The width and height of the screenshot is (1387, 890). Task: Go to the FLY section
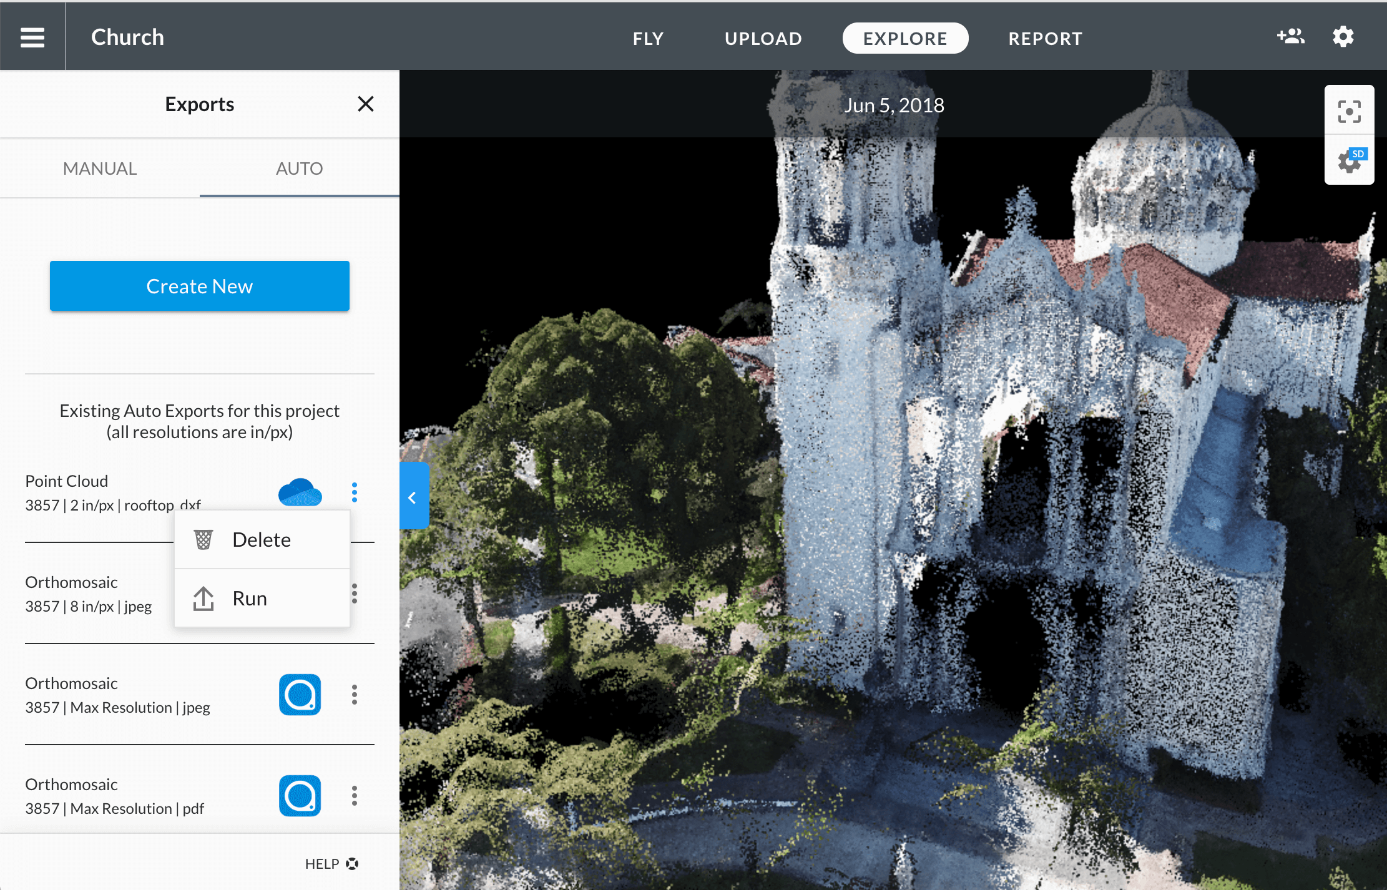[x=648, y=38]
